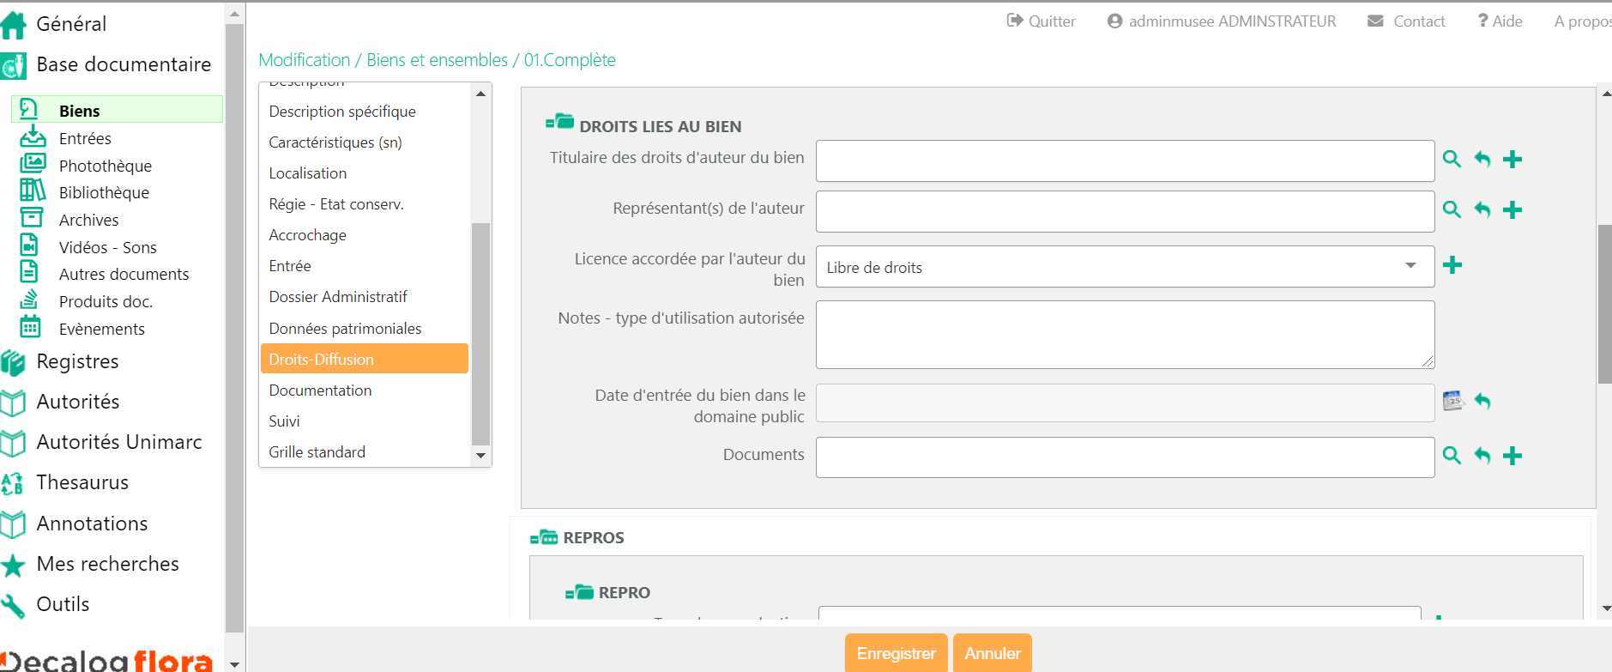Search for Titulaire des droits d'auteur
Viewport: 1612px width, 672px height.
pos(1452,159)
